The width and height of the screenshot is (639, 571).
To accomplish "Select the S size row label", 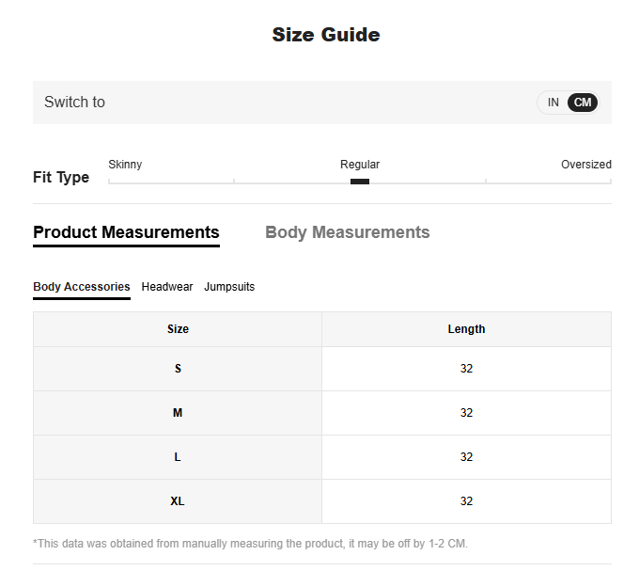I will 178,369.
